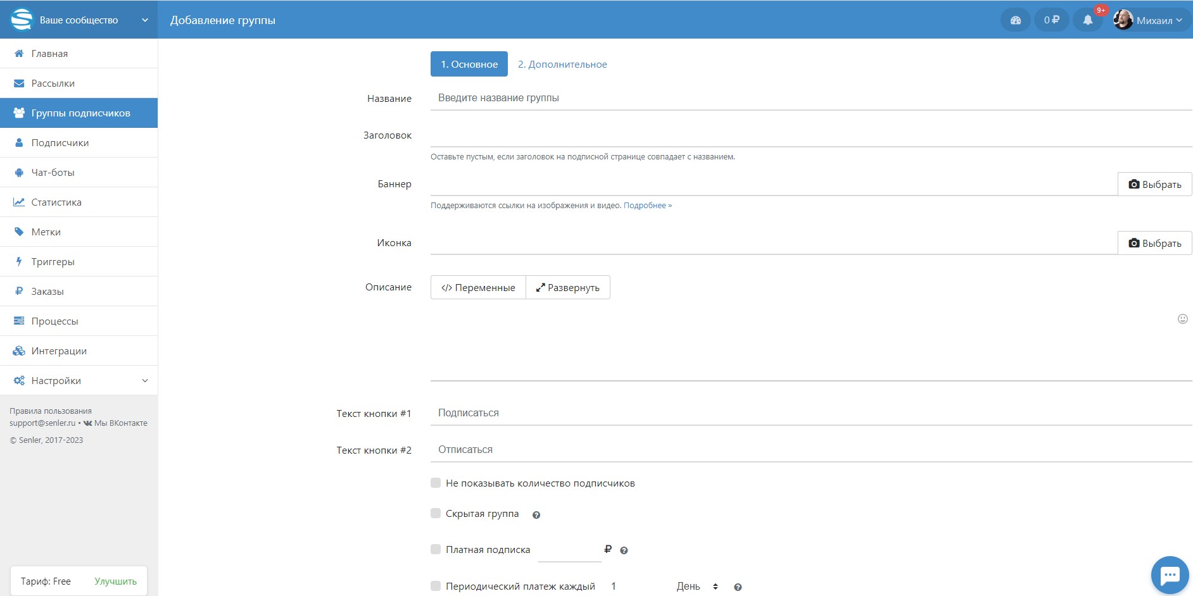This screenshot has width=1193, height=596.
Task: Open the dashboard gauge icon in header
Action: click(1016, 20)
